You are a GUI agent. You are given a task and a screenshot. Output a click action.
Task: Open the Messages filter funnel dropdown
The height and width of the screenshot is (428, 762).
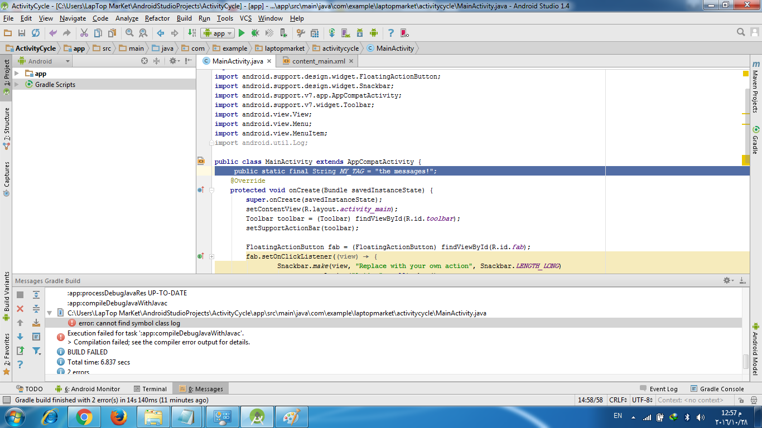coord(36,351)
